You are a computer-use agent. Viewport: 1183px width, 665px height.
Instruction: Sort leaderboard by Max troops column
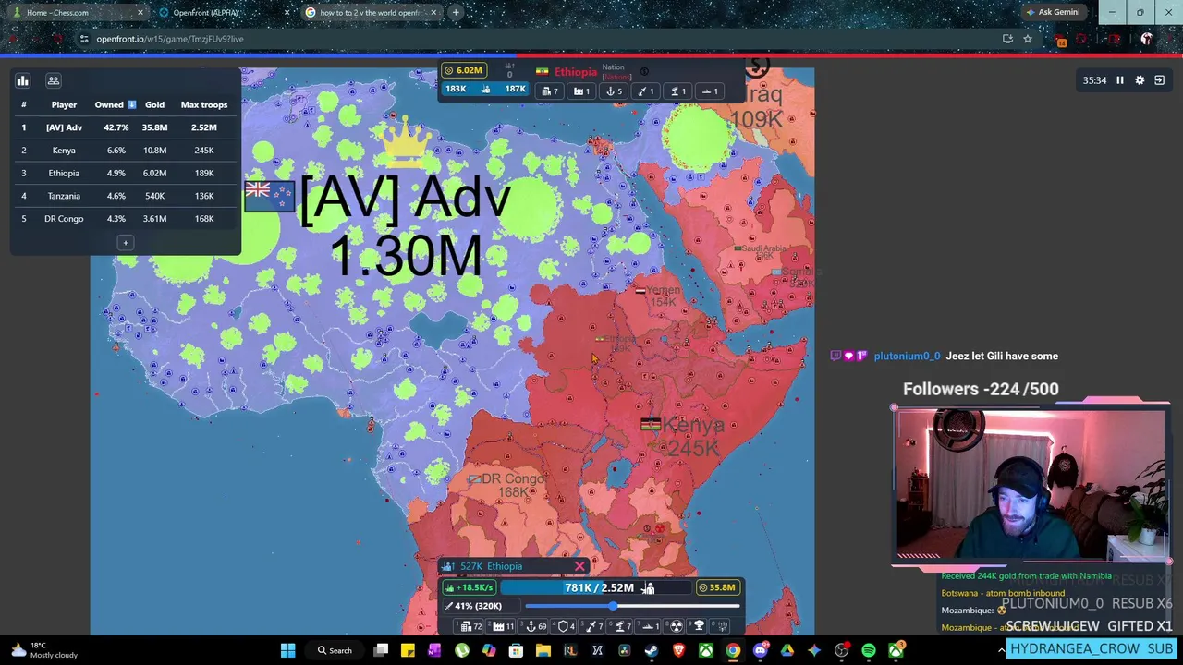tap(203, 104)
